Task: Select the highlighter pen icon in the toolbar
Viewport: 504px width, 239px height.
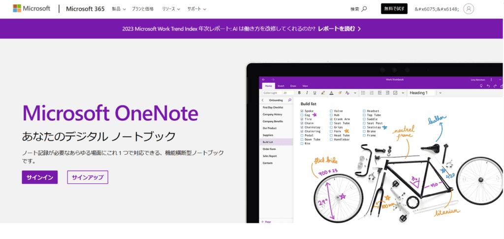Action: pos(323,93)
